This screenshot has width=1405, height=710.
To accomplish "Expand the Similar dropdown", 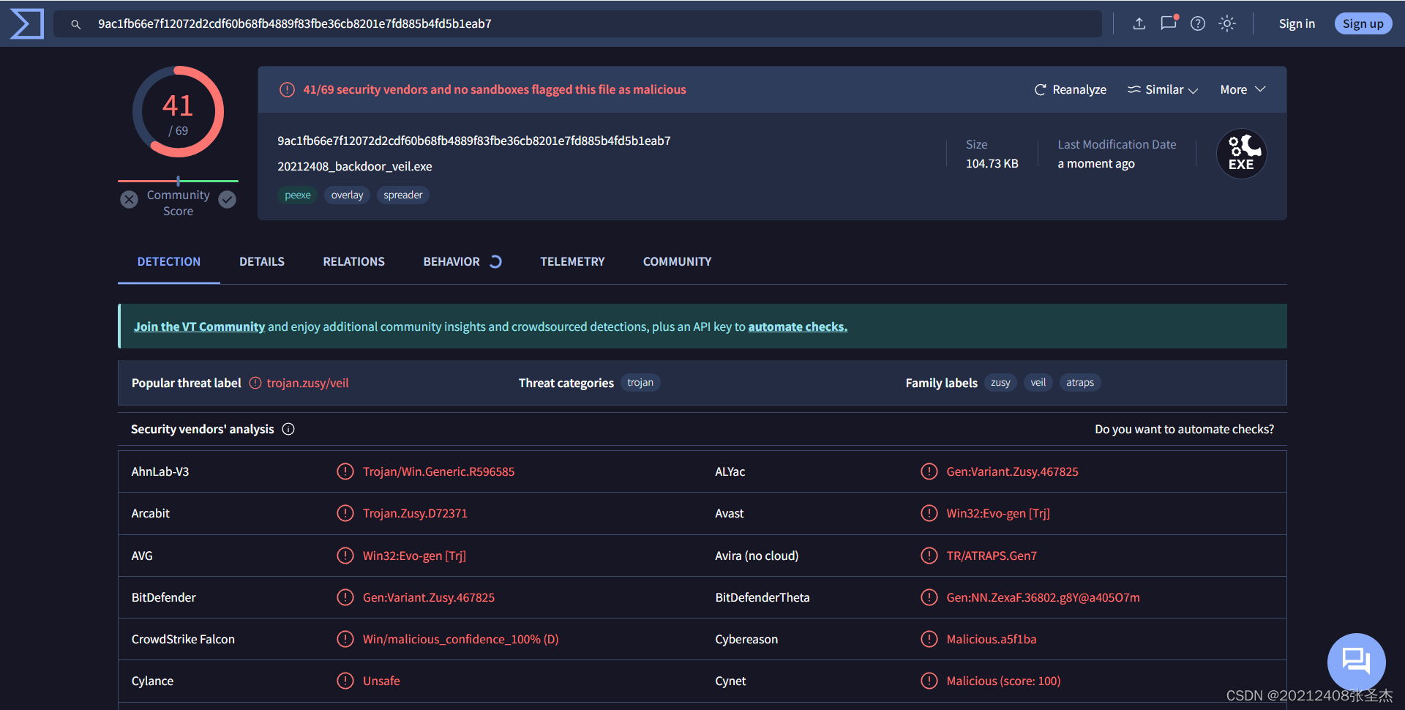I will point(1163,89).
